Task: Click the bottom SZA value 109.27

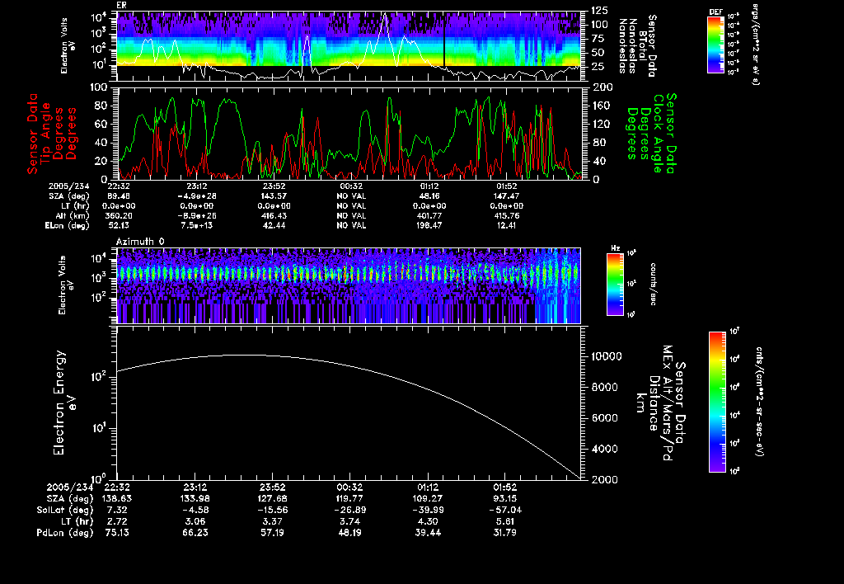Action: (x=427, y=498)
